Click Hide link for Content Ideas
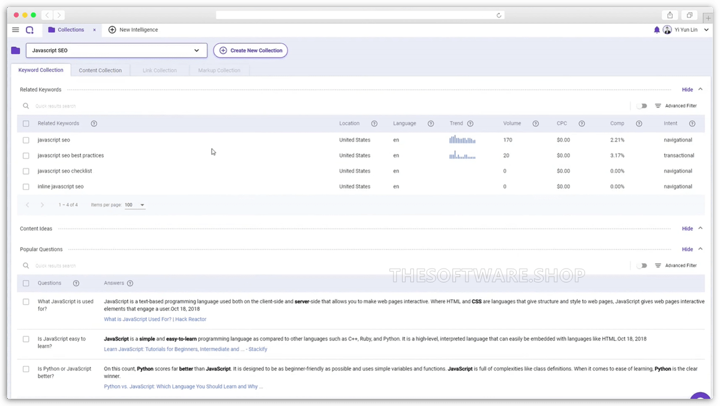The height and width of the screenshot is (406, 720). tap(688, 228)
